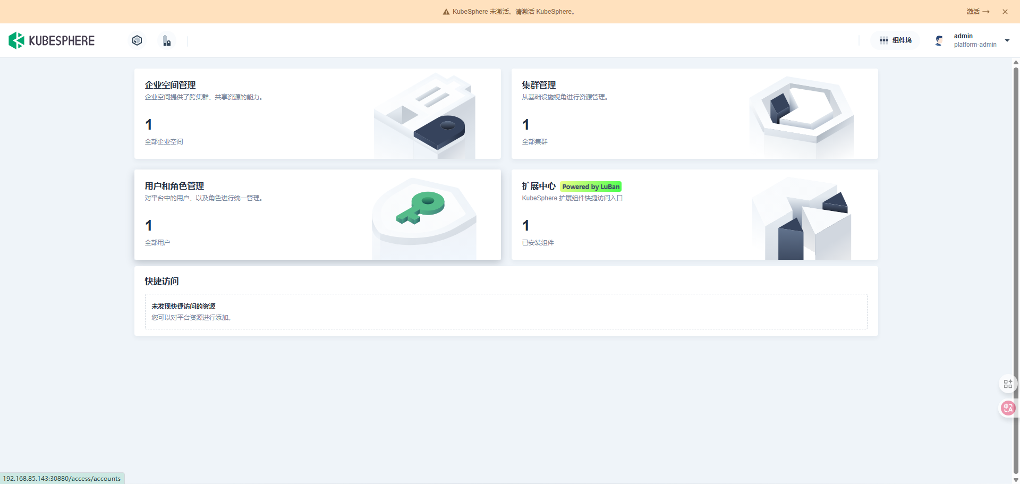
Task: Click the 对平台中的用户 description text
Action: pos(204,198)
